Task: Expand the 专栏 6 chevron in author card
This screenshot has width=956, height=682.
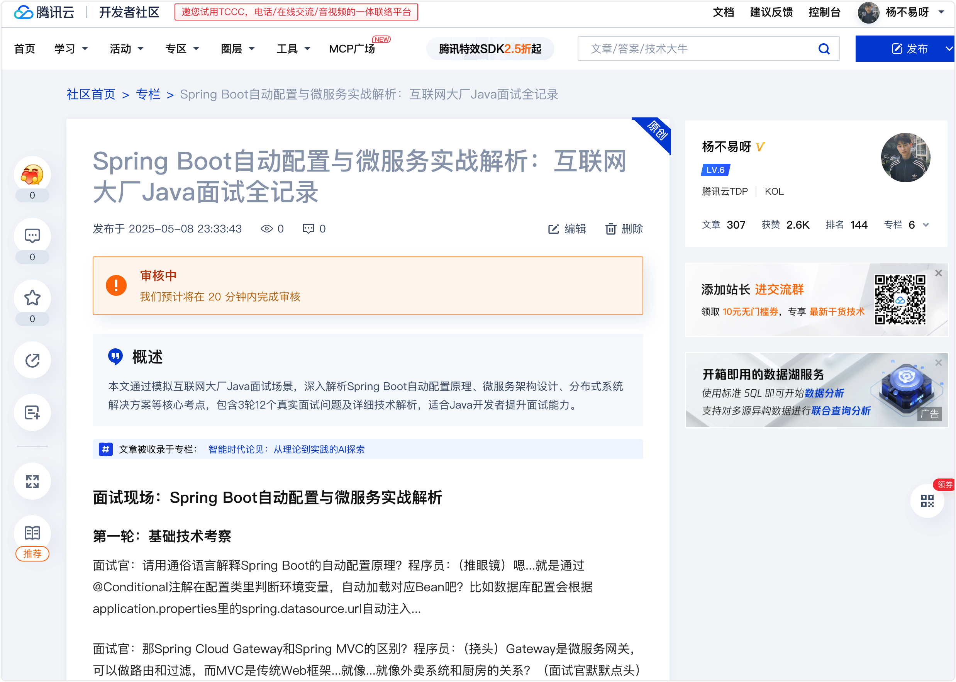Action: click(926, 225)
